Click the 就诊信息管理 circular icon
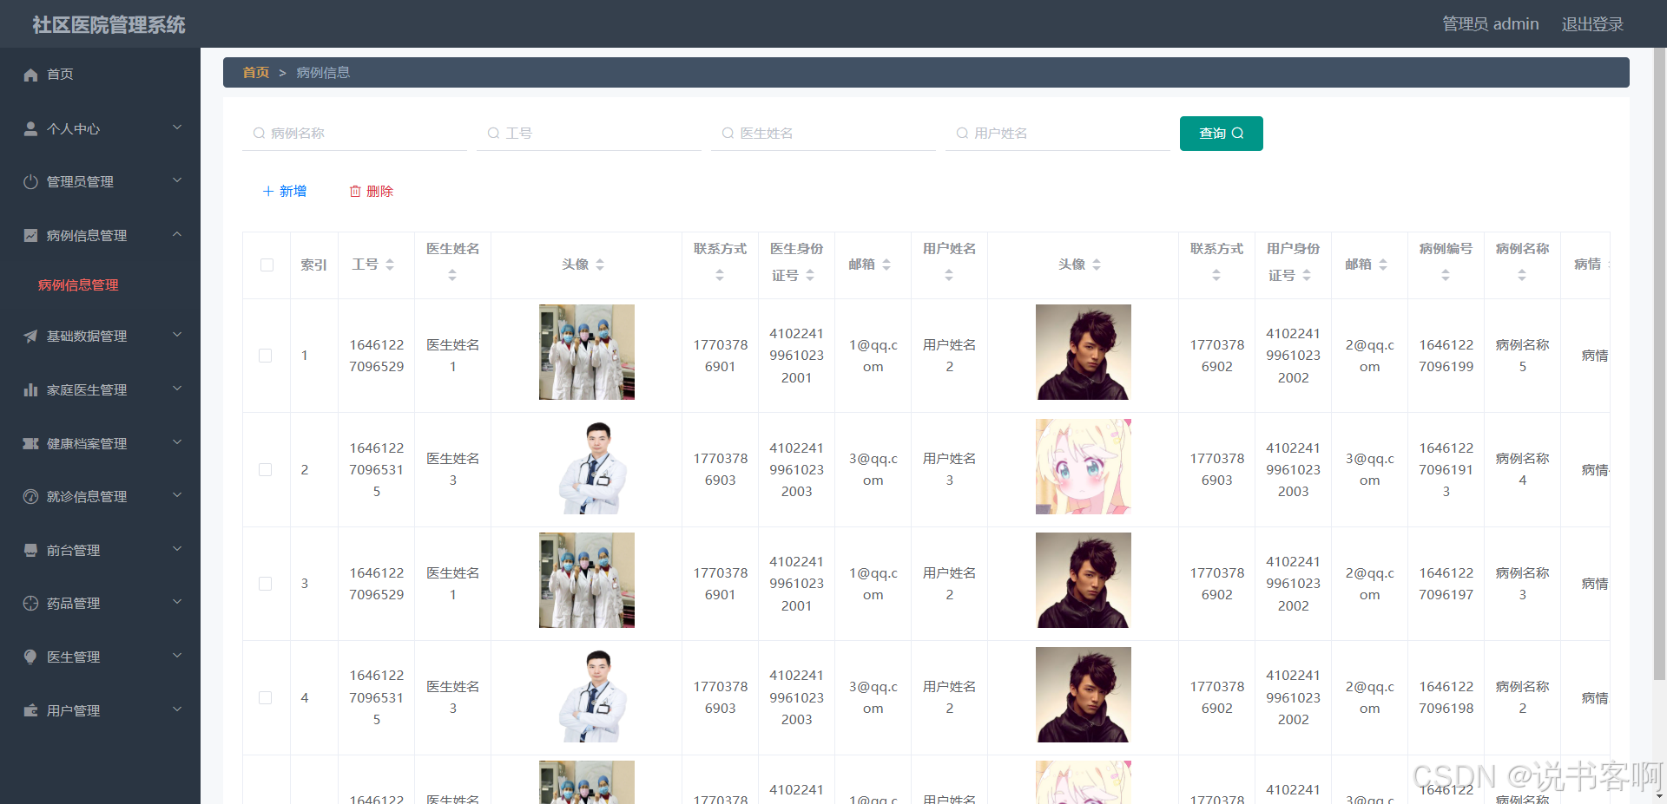Image resolution: width=1667 pixels, height=804 pixels. tap(30, 496)
